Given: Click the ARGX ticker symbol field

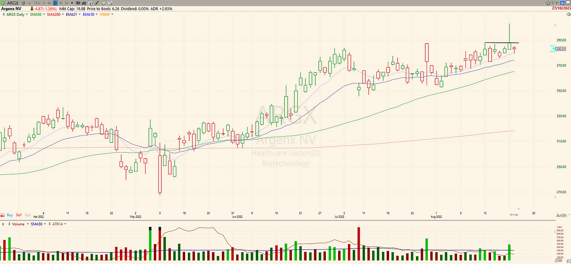Looking at the screenshot, I should pyautogui.click(x=13, y=3).
